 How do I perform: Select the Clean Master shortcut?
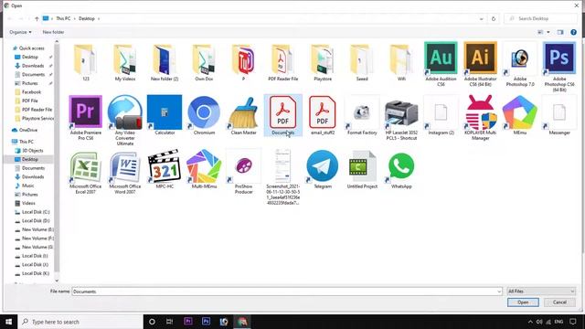click(244, 115)
